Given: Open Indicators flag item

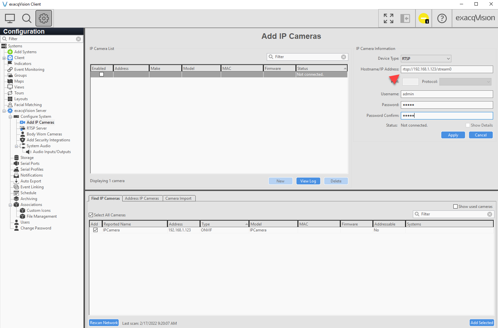Looking at the screenshot, I should [23, 64].
